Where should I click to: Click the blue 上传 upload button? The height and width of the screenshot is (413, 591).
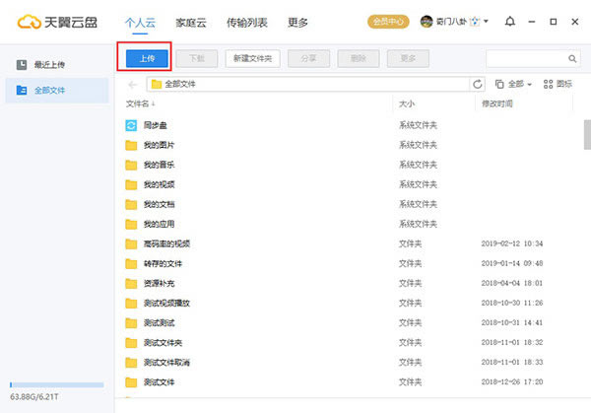146,58
